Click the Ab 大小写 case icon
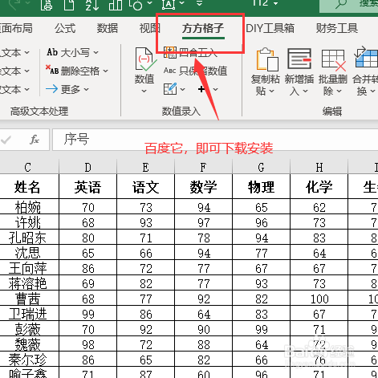Viewport: 378px width, 378px height. click(52, 52)
